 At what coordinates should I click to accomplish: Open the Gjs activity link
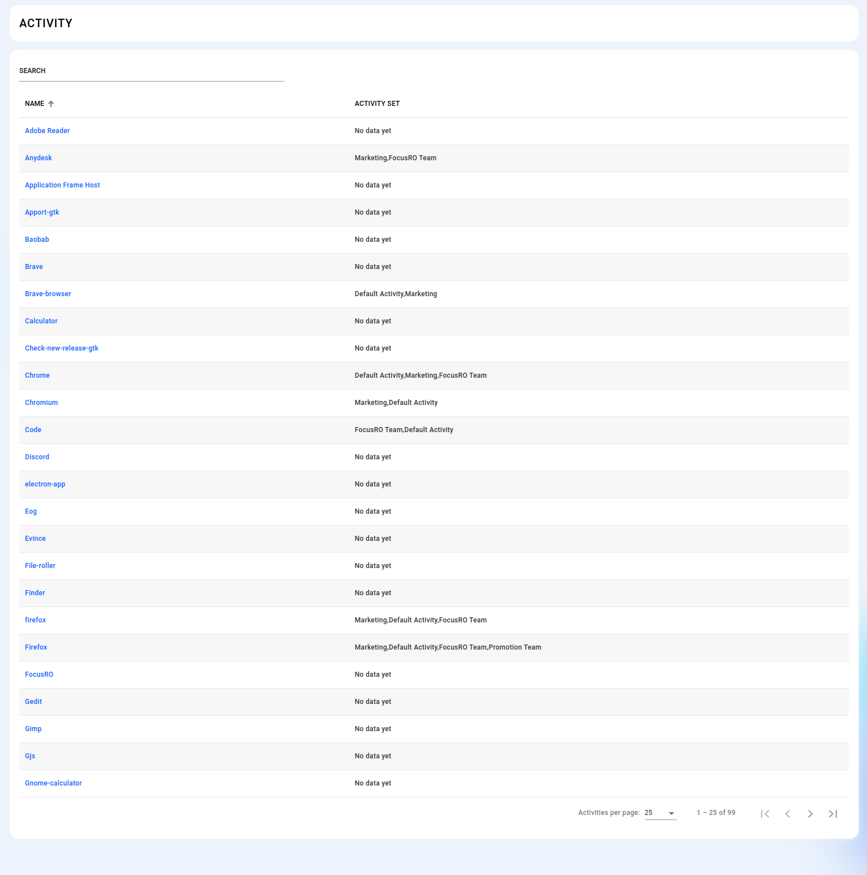pyautogui.click(x=30, y=756)
